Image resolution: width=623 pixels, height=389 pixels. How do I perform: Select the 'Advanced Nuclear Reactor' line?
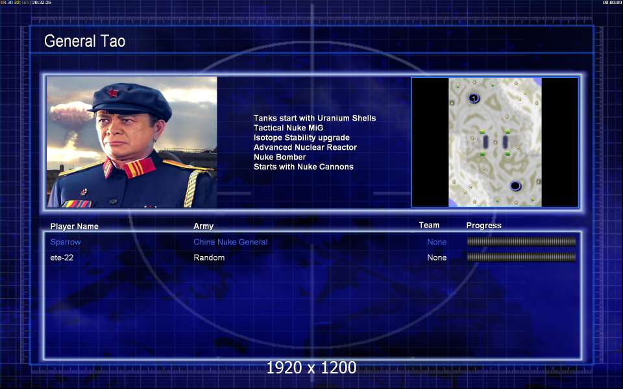[x=305, y=147]
